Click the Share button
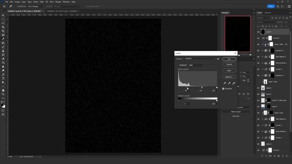The height and width of the screenshot is (164, 292). coord(271,6)
